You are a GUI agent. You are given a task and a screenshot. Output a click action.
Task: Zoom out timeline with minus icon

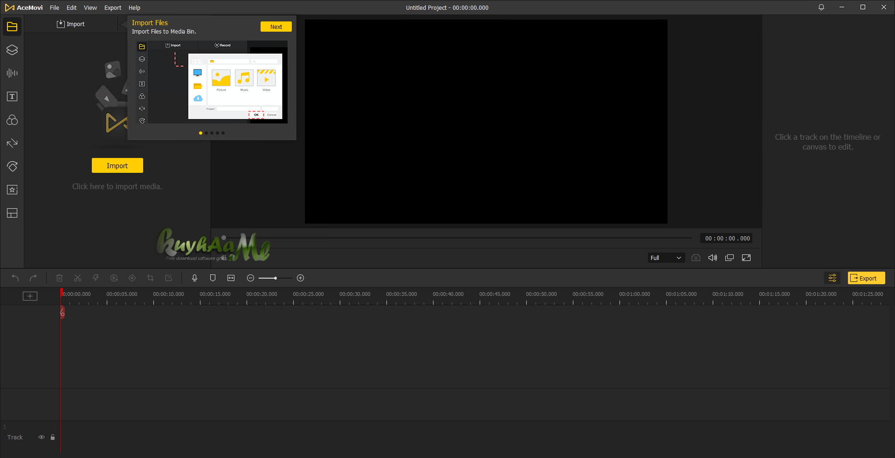click(250, 278)
